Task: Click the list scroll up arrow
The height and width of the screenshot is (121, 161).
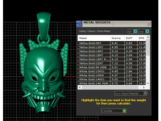Action: pyautogui.click(x=148, y=37)
